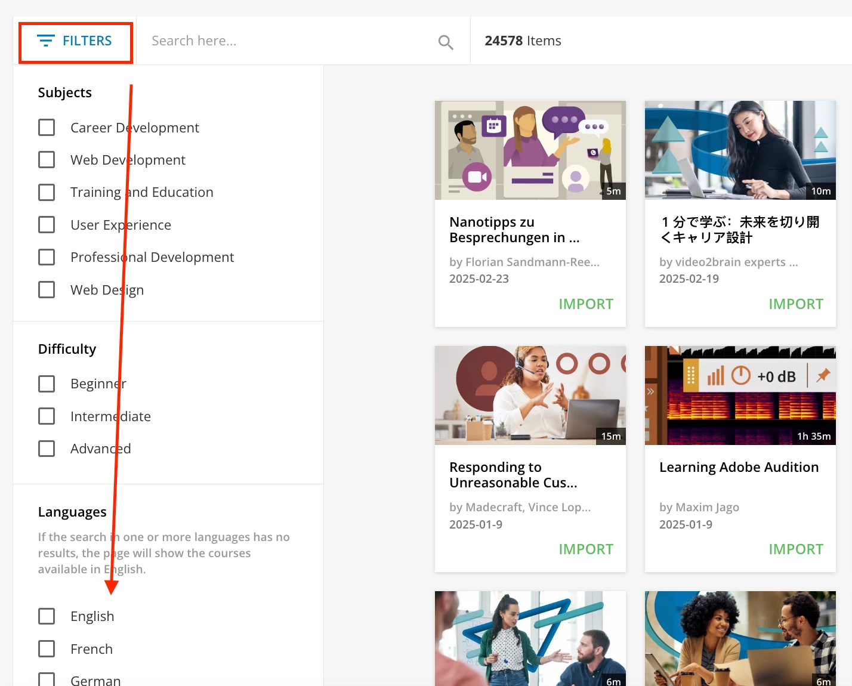Viewport: 852px width, 686px height.
Task: Click the 'by Florian Sandmann-Ree...' author text
Action: [x=524, y=262]
